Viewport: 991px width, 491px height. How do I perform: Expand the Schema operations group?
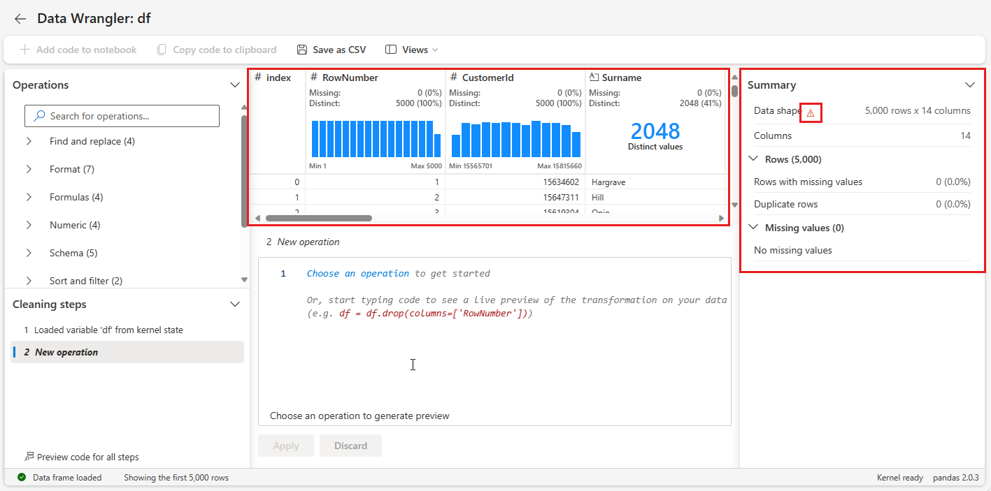tap(29, 253)
